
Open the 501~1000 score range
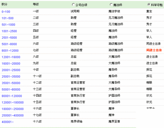pyautogui.click(x=9, y=25)
